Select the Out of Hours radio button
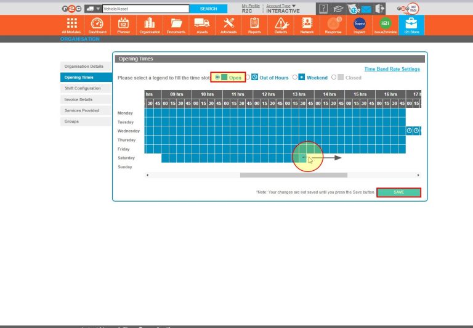 pyautogui.click(x=248, y=77)
